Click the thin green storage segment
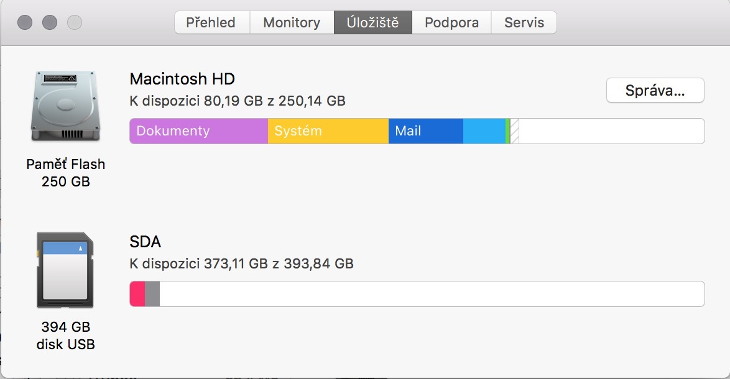730x379 pixels. tap(508, 131)
